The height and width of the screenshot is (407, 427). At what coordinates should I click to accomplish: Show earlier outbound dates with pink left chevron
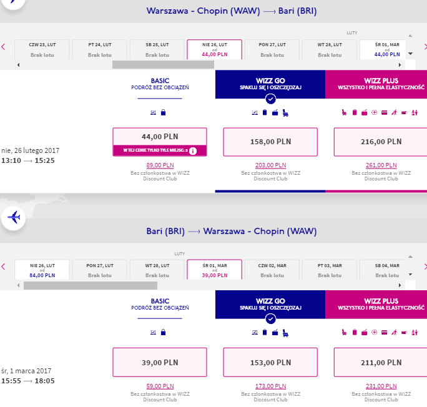pyautogui.click(x=3, y=47)
